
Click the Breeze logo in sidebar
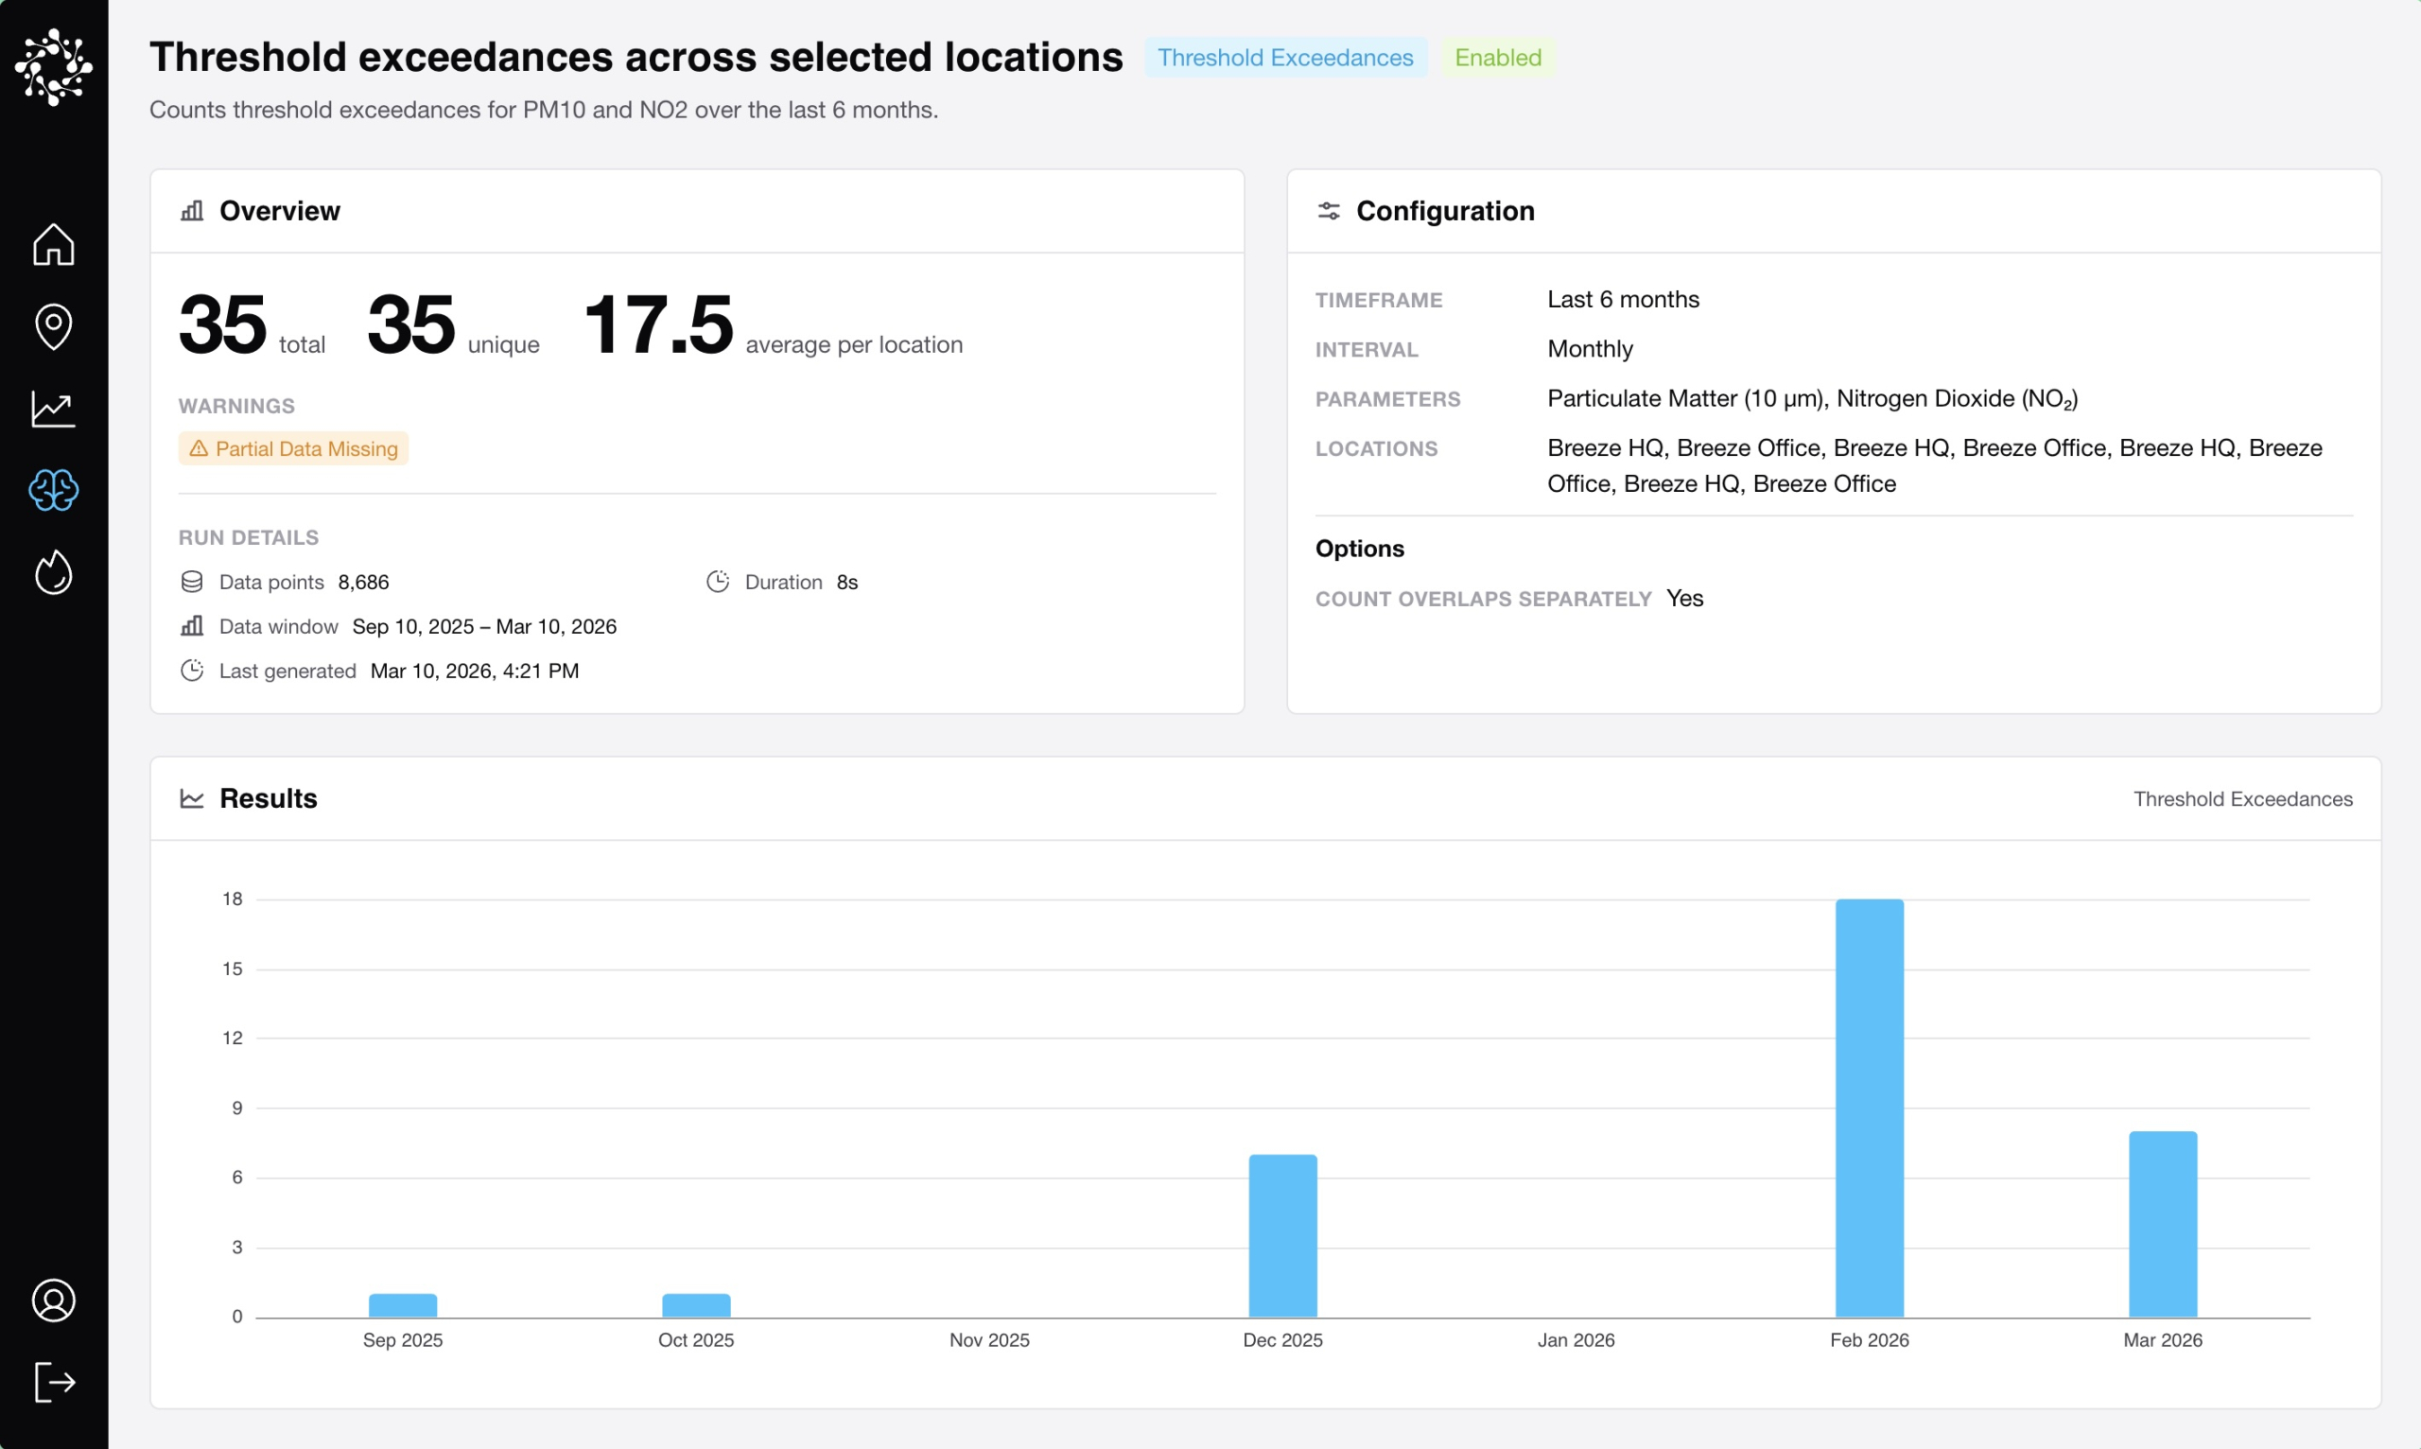[54, 66]
